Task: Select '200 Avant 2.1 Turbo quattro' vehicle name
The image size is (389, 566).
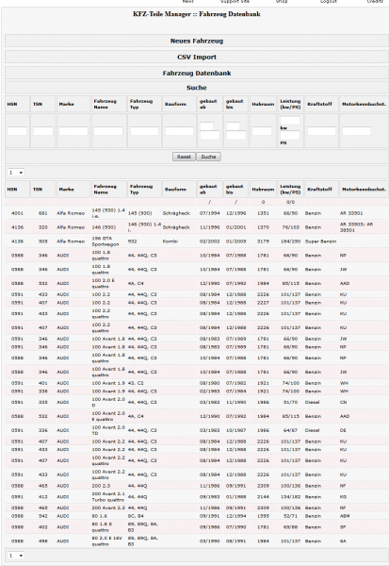Action: (x=107, y=497)
